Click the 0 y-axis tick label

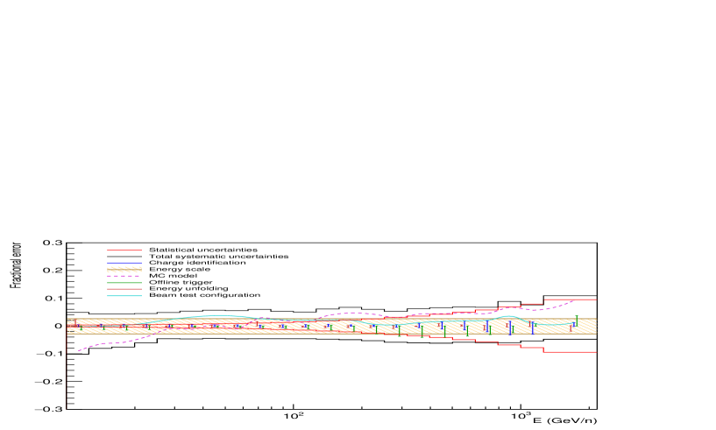click(58, 326)
